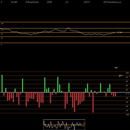Viewport: 130px width, 130px height.
Task: Click the MR axis label 100
Action: tap(127, 73)
